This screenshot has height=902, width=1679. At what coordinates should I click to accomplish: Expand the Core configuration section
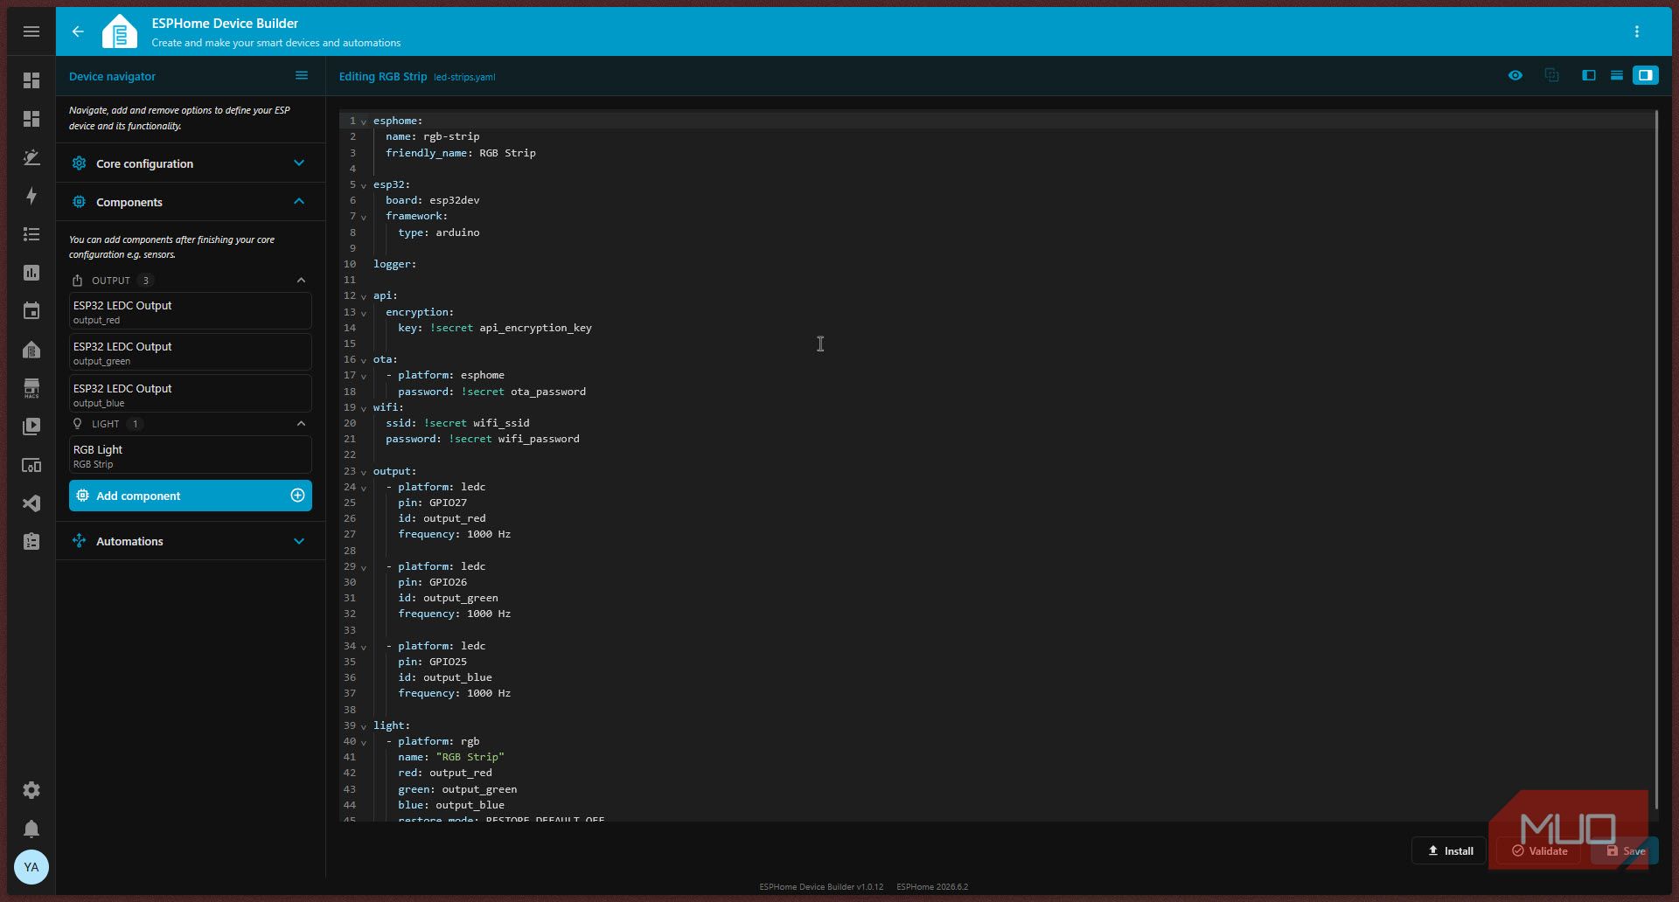click(299, 163)
